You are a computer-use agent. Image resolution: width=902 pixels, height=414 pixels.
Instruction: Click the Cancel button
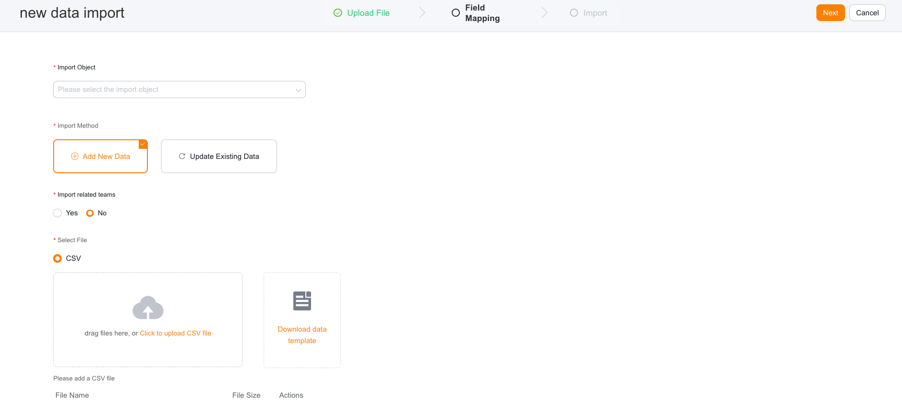(867, 13)
